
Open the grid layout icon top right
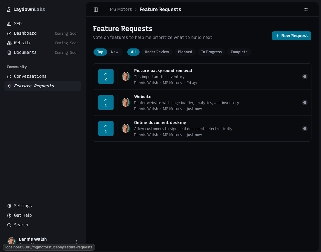coord(306,9)
